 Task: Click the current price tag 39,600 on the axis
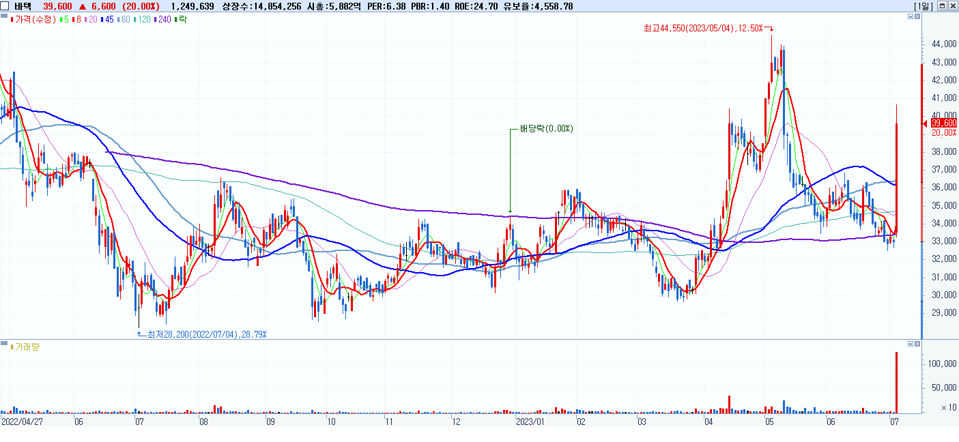(943, 123)
